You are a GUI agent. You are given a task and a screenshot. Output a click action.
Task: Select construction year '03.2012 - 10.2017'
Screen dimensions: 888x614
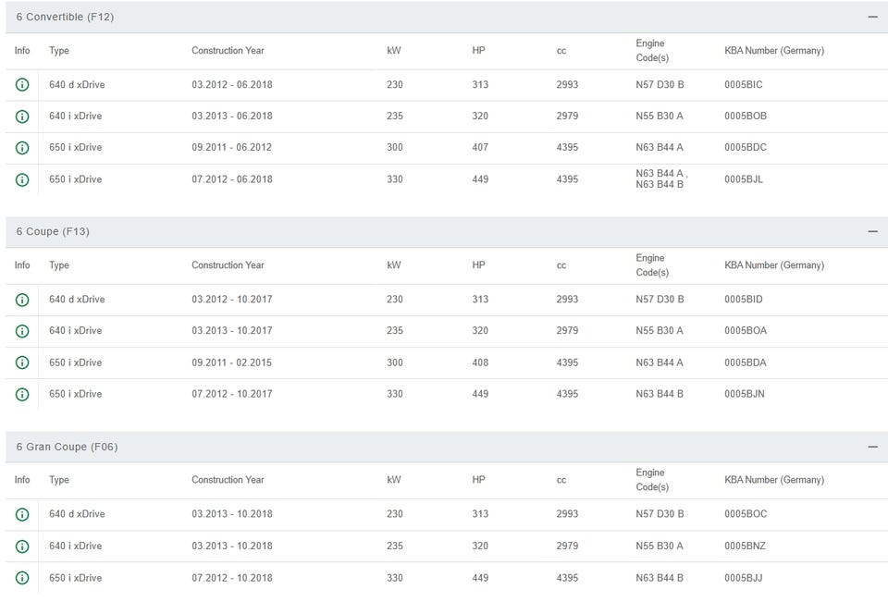pyautogui.click(x=231, y=299)
